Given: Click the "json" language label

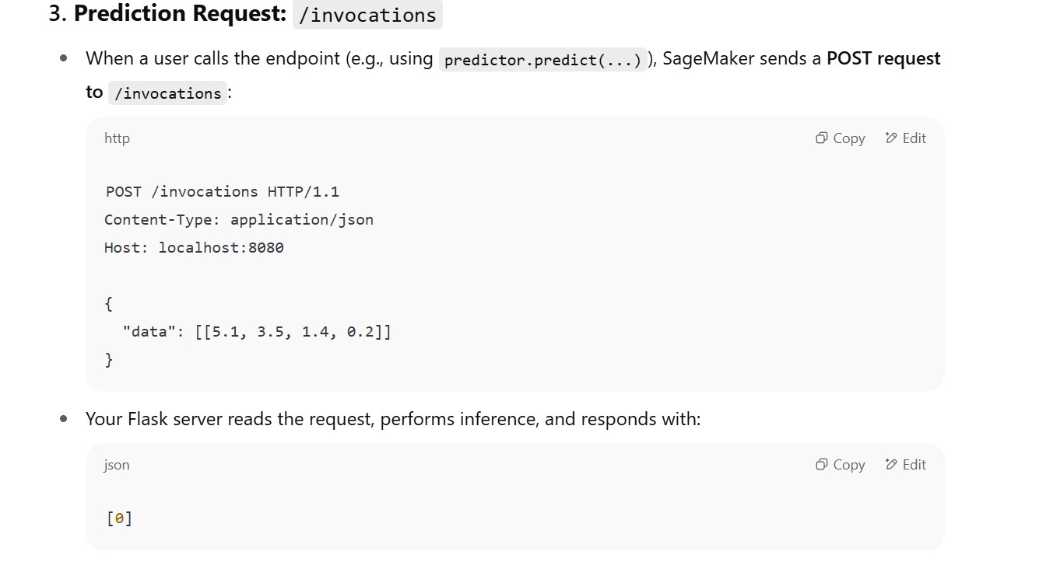Looking at the screenshot, I should 117,465.
